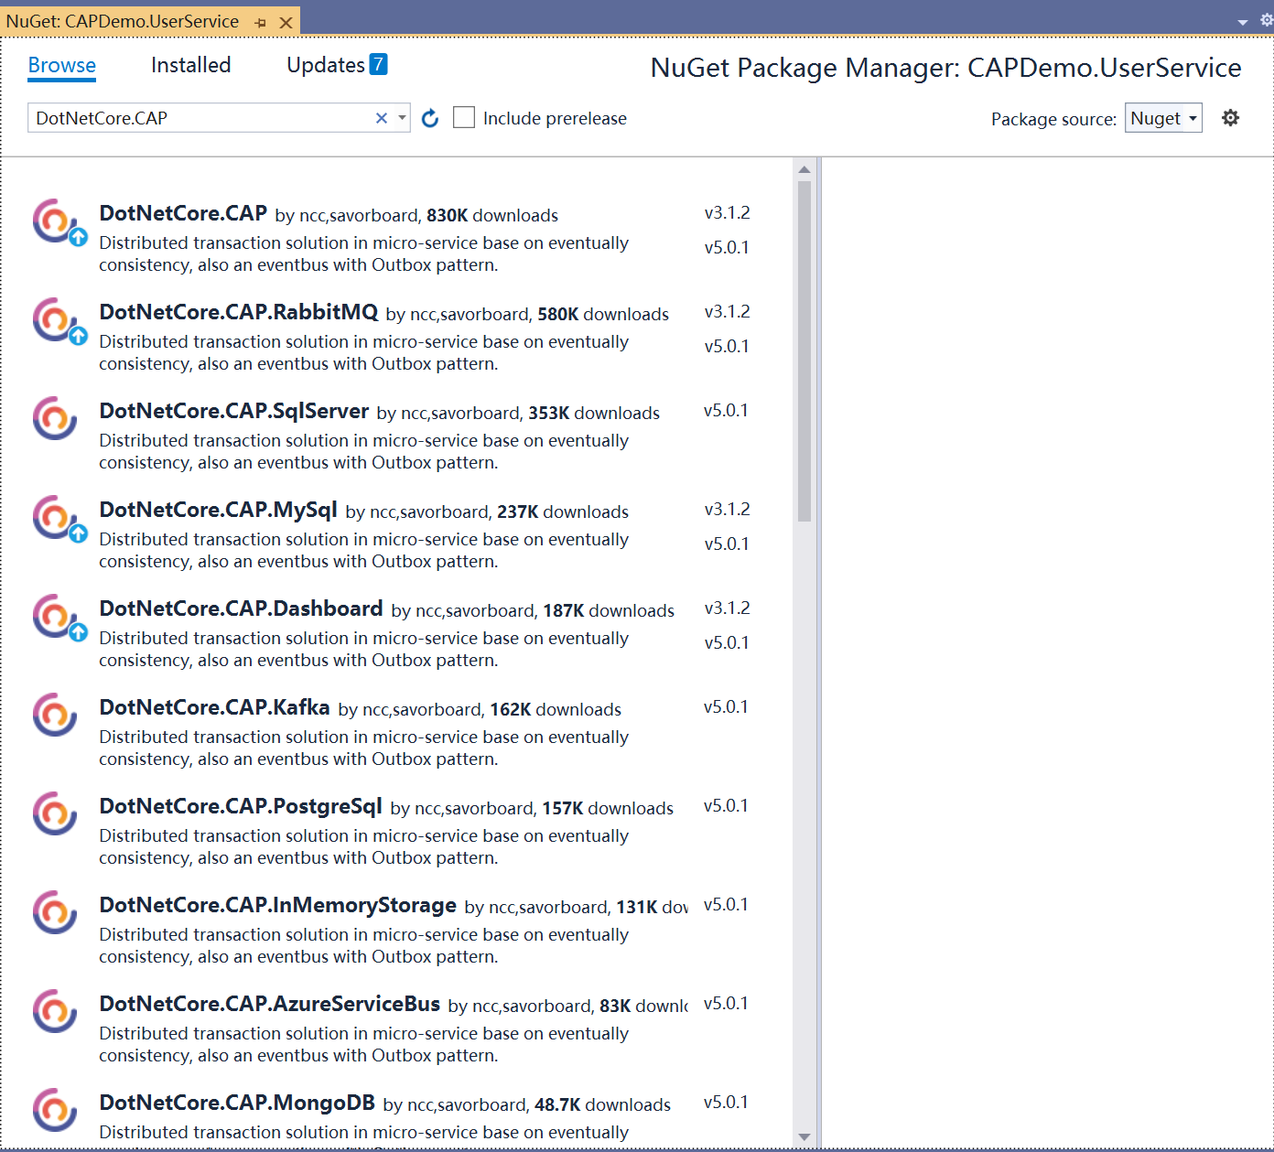Select the DotNetCore.CAP.RabbitMQ package title

[x=239, y=312]
